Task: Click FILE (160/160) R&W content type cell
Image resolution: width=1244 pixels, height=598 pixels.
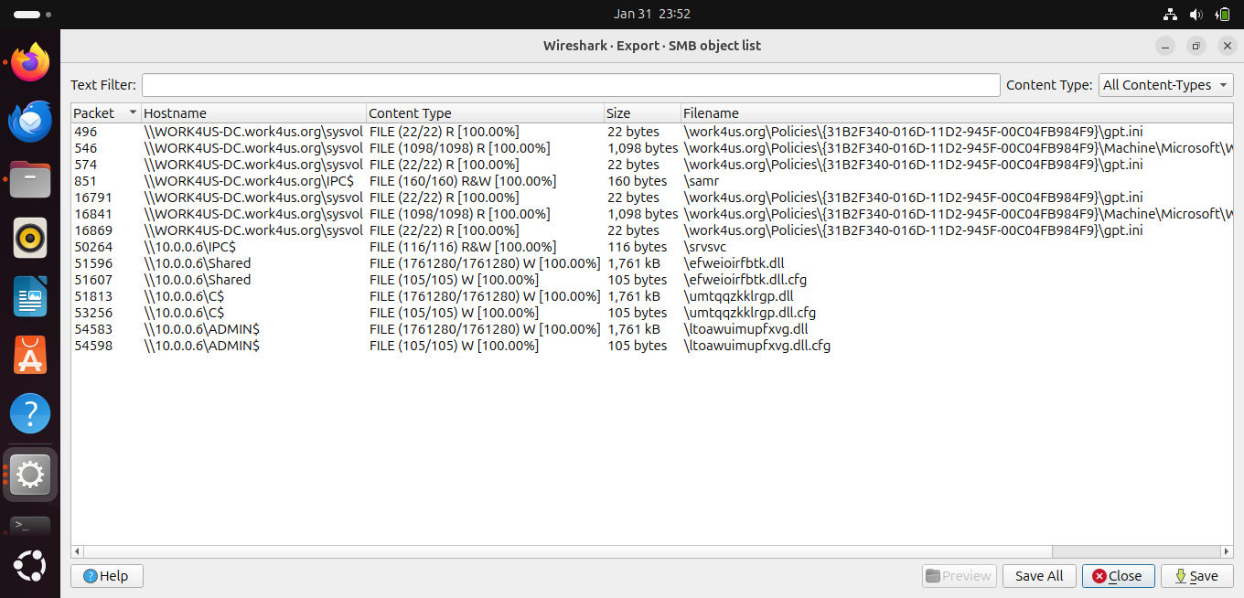Action: click(463, 181)
